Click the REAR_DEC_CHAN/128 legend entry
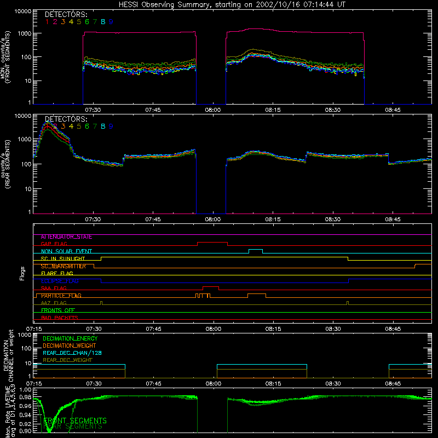 pyautogui.click(x=72, y=353)
